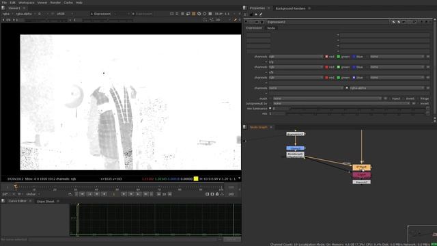Select the blue node in node graph
437x246 pixels.
click(295, 148)
